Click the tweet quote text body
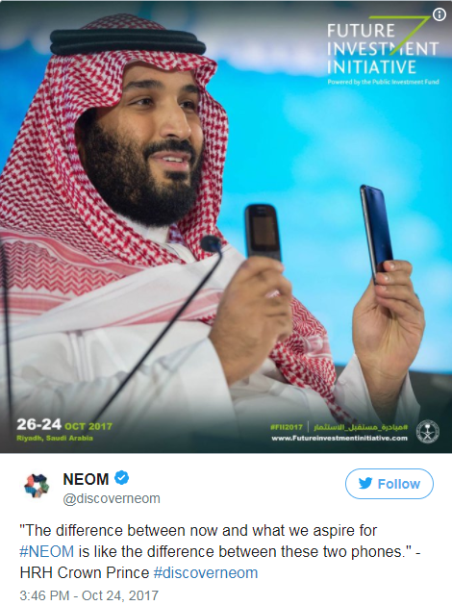The width and height of the screenshot is (452, 606). coord(220,551)
